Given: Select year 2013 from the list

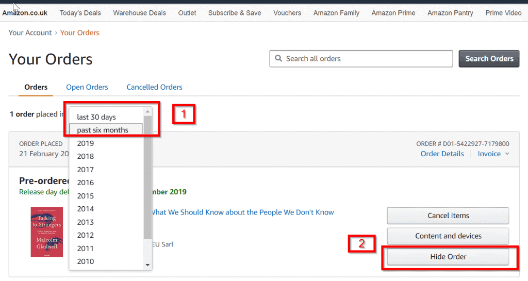Looking at the screenshot, I should [86, 222].
